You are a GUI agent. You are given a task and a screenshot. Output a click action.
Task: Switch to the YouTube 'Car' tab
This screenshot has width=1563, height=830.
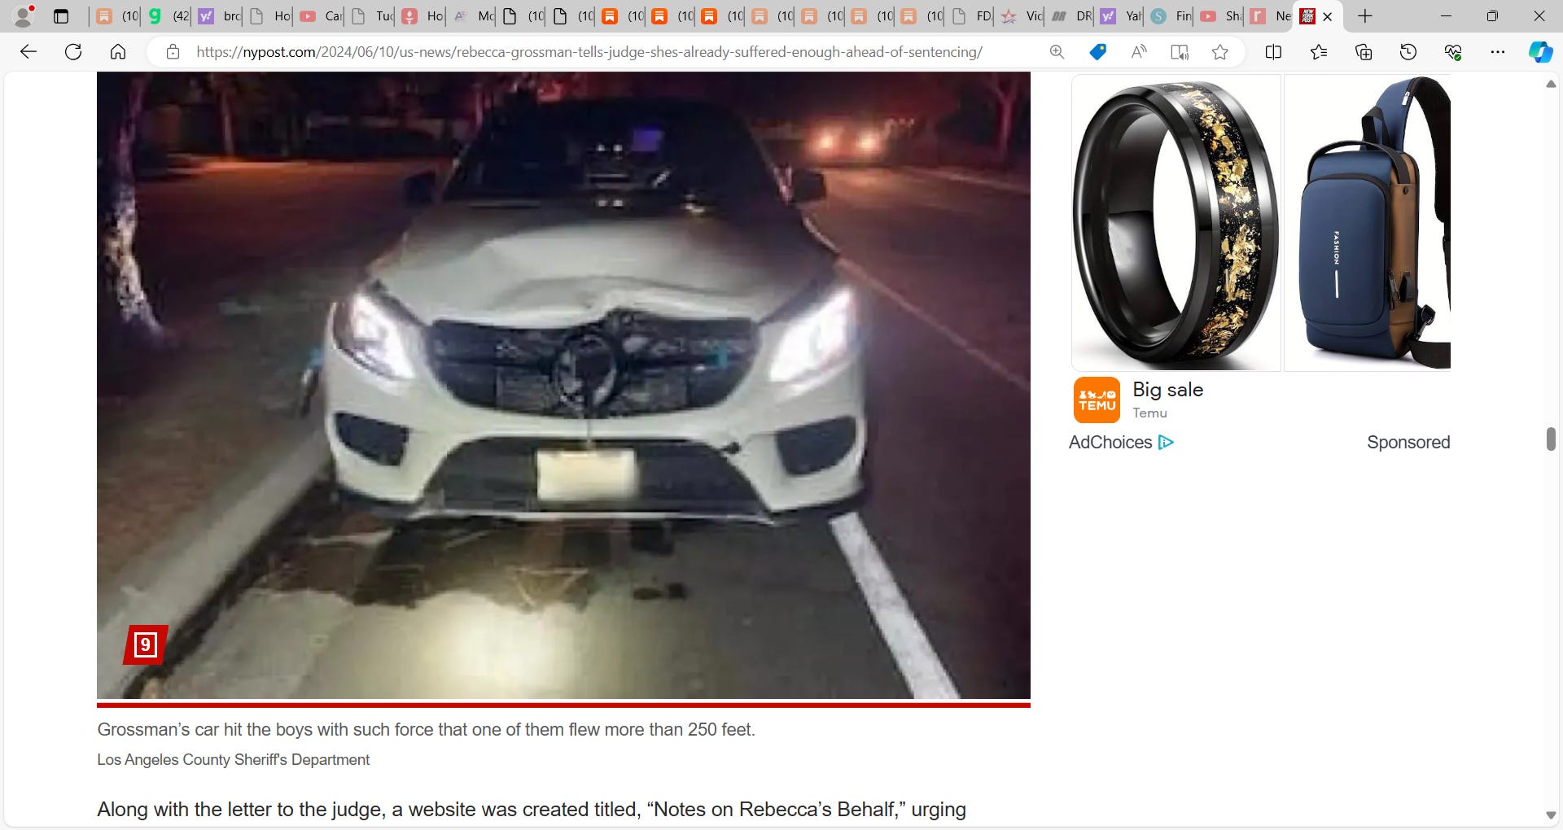(x=320, y=15)
